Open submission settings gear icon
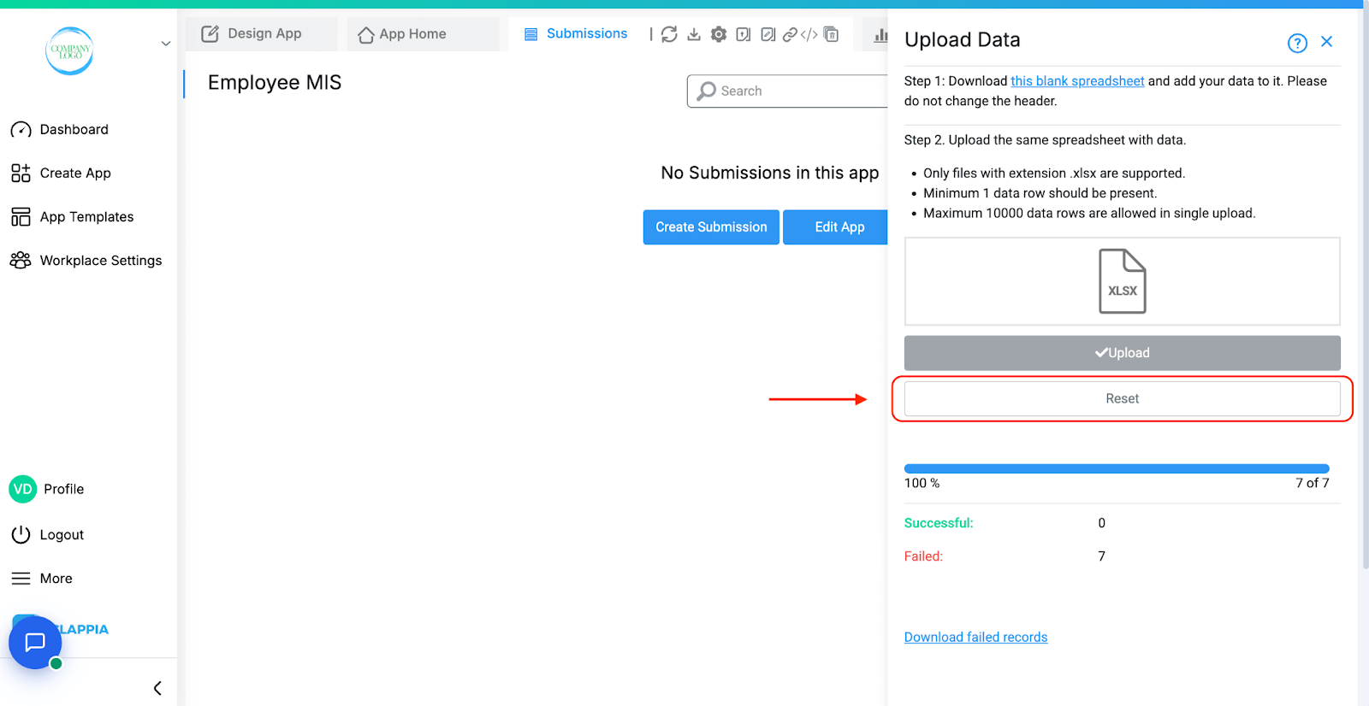The height and width of the screenshot is (706, 1369). [x=719, y=34]
